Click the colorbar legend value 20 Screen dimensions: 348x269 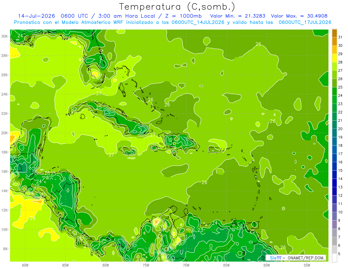(340, 129)
